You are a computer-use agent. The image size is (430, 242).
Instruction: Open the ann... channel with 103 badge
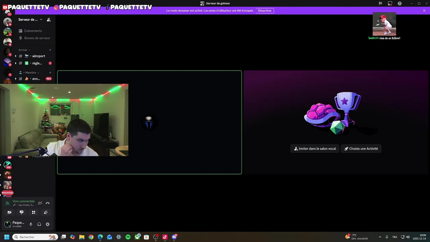pos(35,79)
